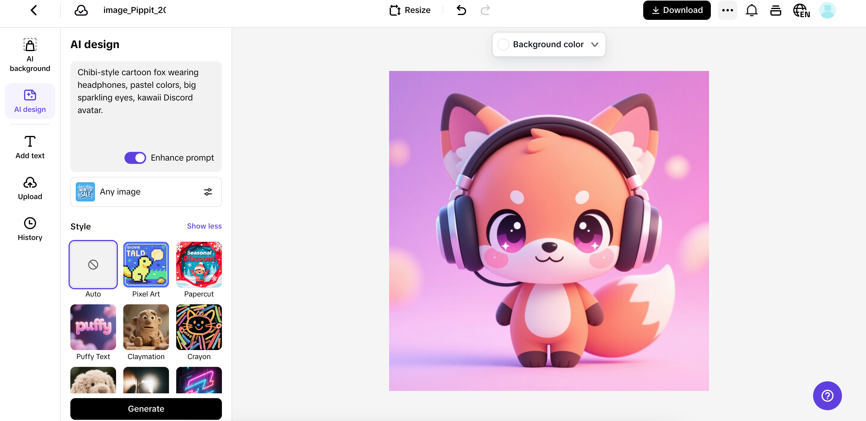Collapse styles with Show less

[x=204, y=226]
